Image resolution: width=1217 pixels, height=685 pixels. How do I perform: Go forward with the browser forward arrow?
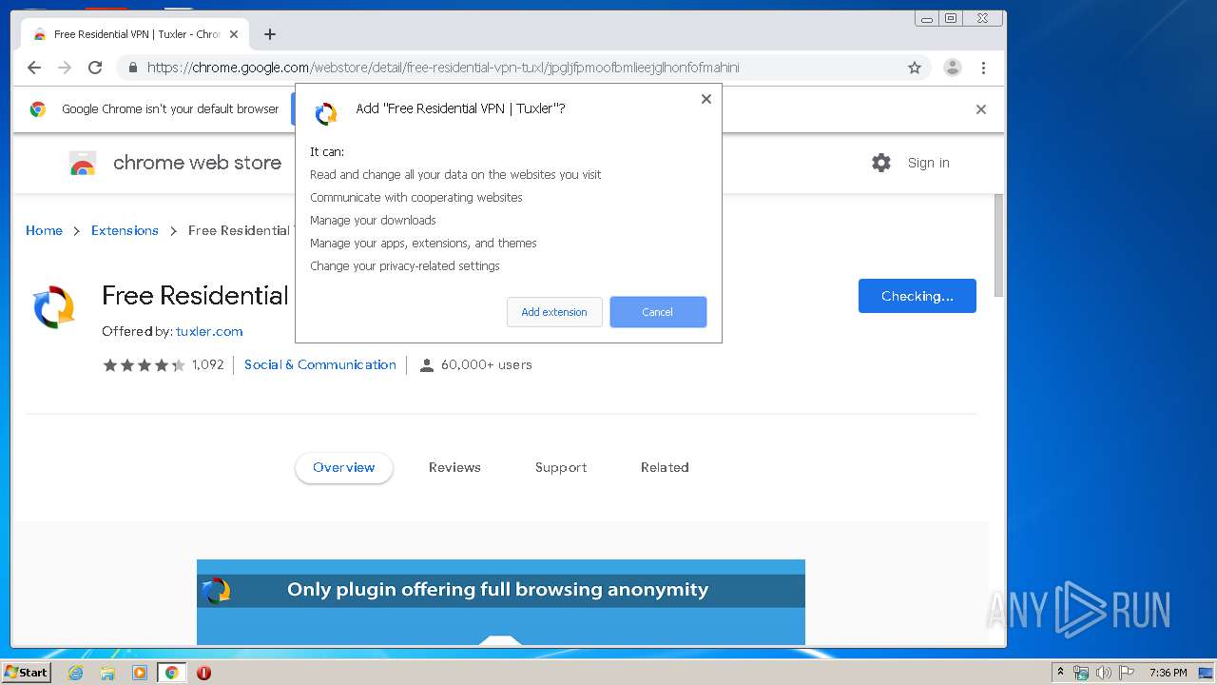(x=65, y=68)
